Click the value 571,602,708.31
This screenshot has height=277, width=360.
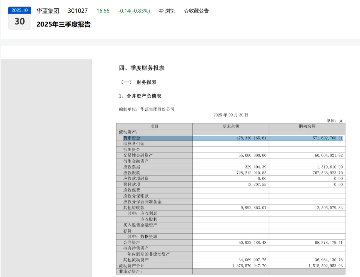point(328,138)
